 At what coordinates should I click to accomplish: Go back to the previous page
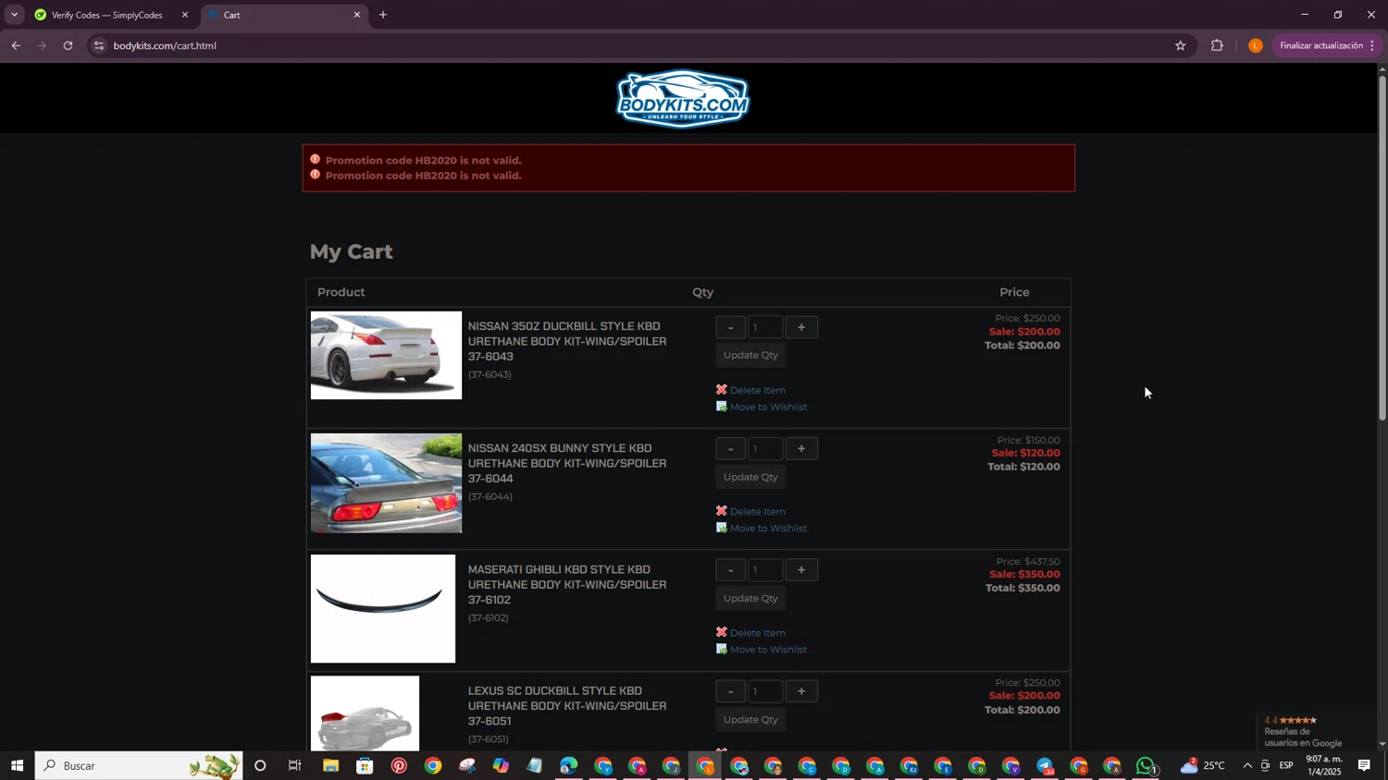[x=16, y=45]
